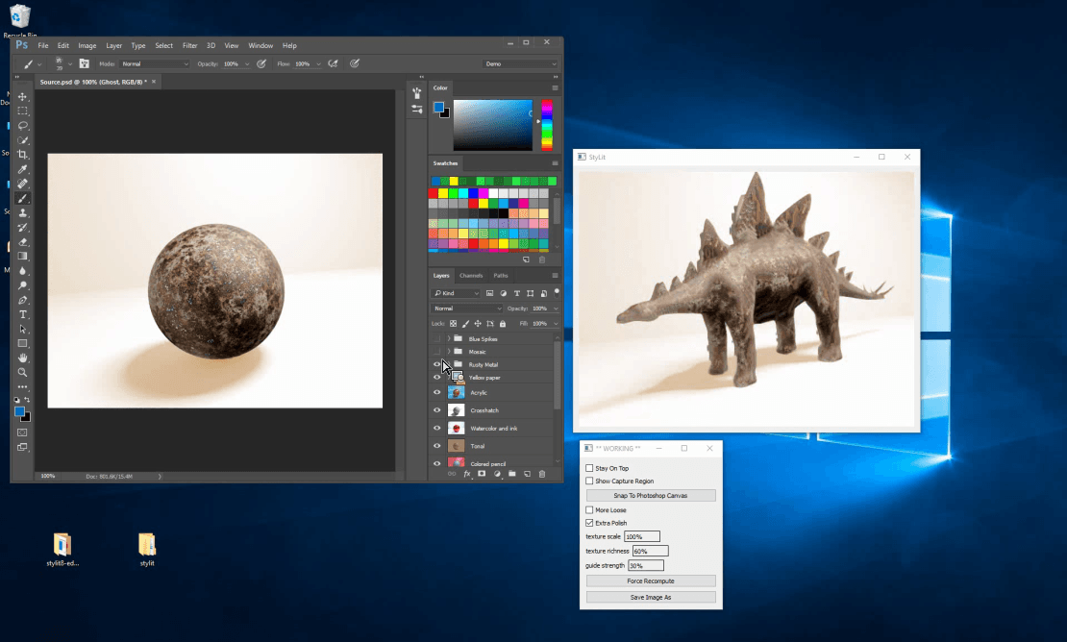This screenshot has width=1067, height=642.
Task: Select the Move tool
Action: coord(22,96)
